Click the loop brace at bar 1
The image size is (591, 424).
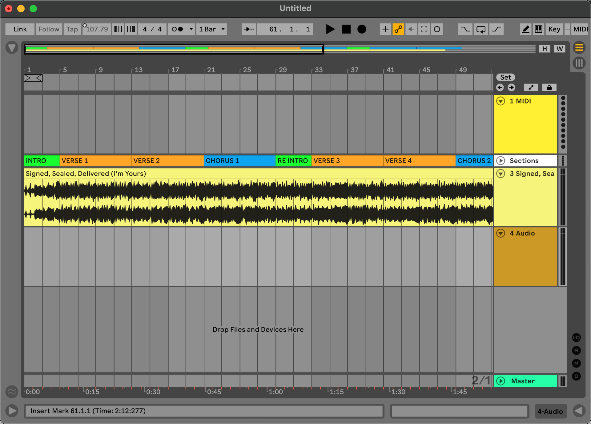tap(33, 78)
